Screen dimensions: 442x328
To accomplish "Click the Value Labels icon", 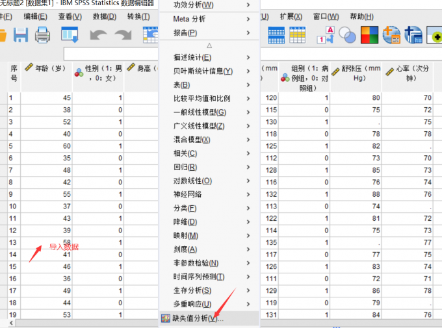I will [x=326, y=35].
